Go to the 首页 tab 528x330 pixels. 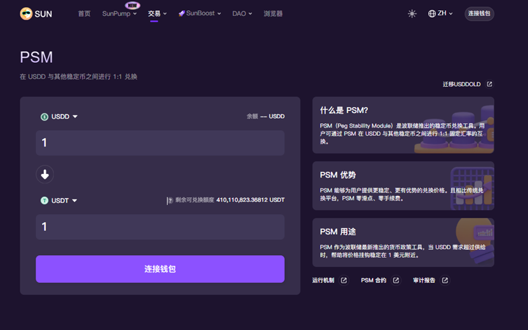point(84,14)
